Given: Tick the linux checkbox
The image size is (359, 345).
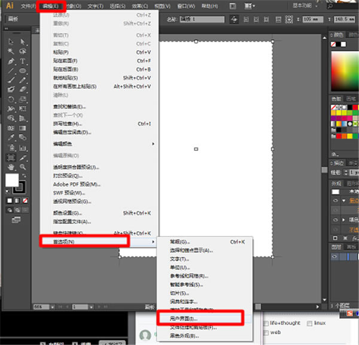Looking at the screenshot, I should pos(310,323).
